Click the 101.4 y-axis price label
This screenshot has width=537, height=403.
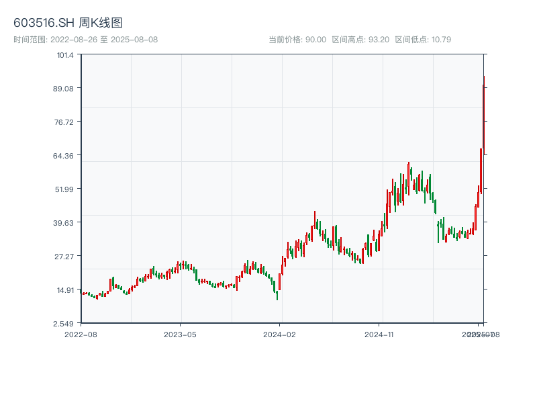65,54
